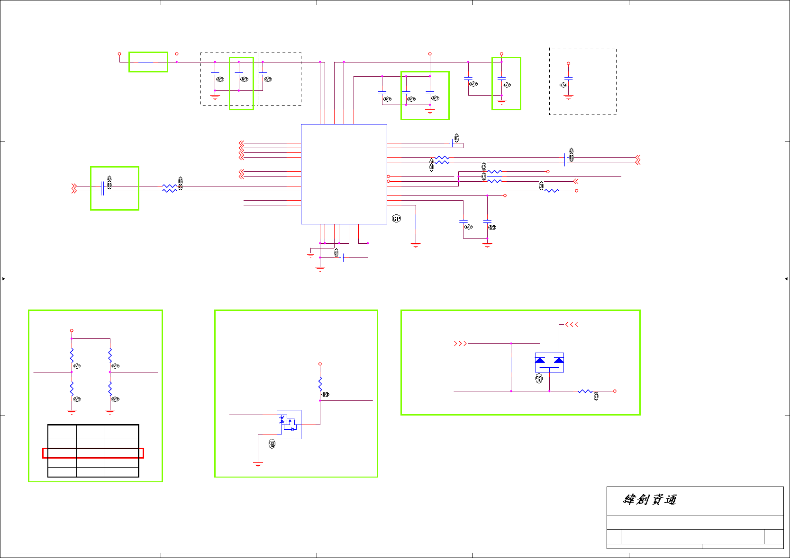
Task: Select the resistor right of the dual diode
Action: 585,391
